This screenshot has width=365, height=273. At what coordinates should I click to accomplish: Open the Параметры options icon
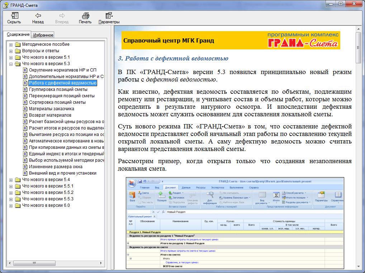[109, 16]
